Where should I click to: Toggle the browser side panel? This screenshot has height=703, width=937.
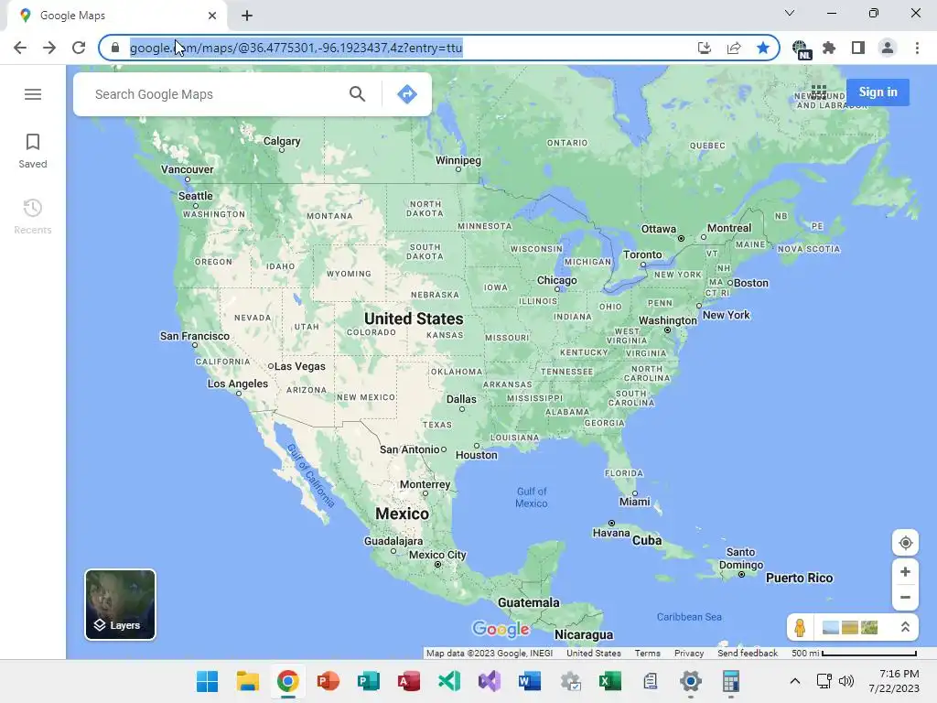point(858,48)
